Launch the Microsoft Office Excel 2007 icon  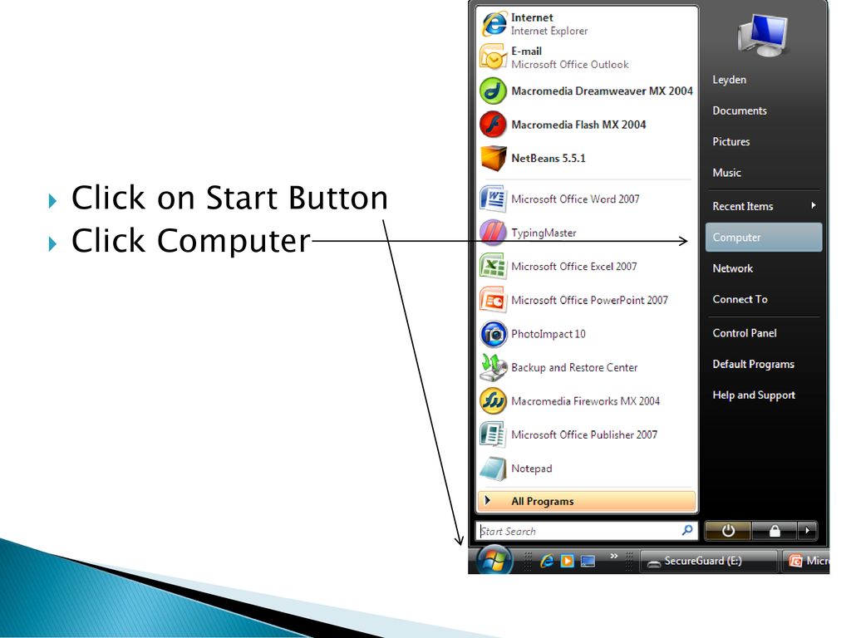493,267
